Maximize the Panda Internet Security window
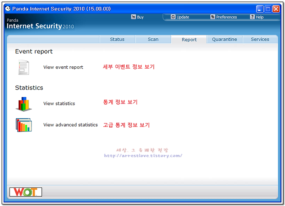The height and width of the screenshot is (206, 285). pos(268,9)
